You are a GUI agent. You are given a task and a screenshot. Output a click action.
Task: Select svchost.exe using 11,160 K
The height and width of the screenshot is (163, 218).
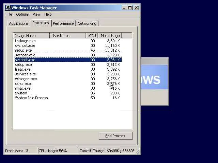[68, 46]
